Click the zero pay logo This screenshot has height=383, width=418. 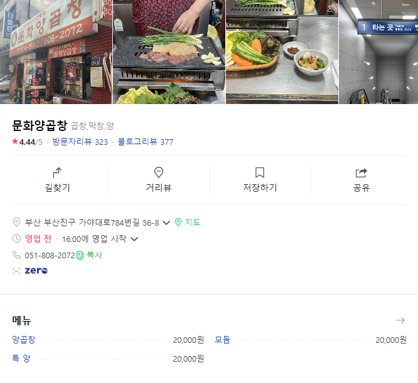point(36,271)
